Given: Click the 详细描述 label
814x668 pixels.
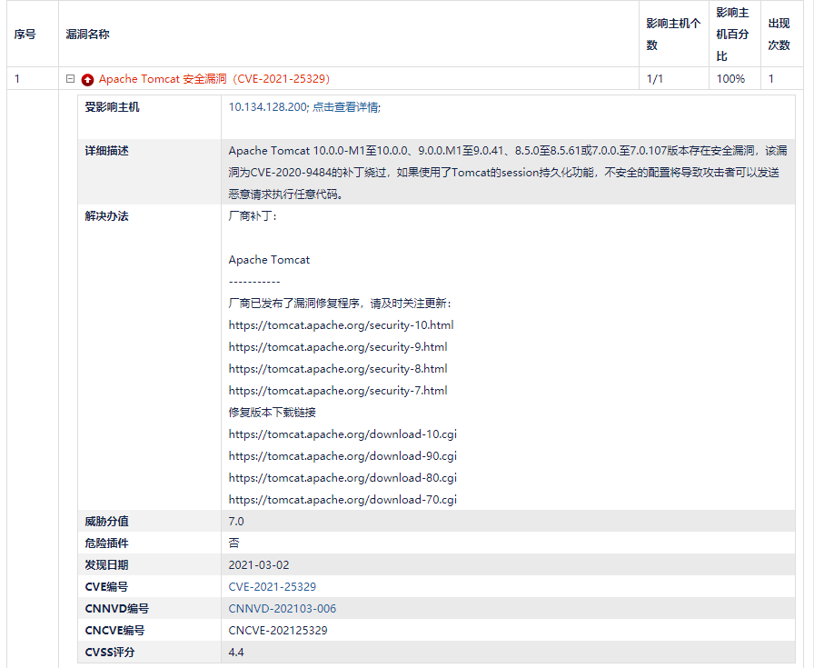Looking at the screenshot, I should (x=106, y=151).
